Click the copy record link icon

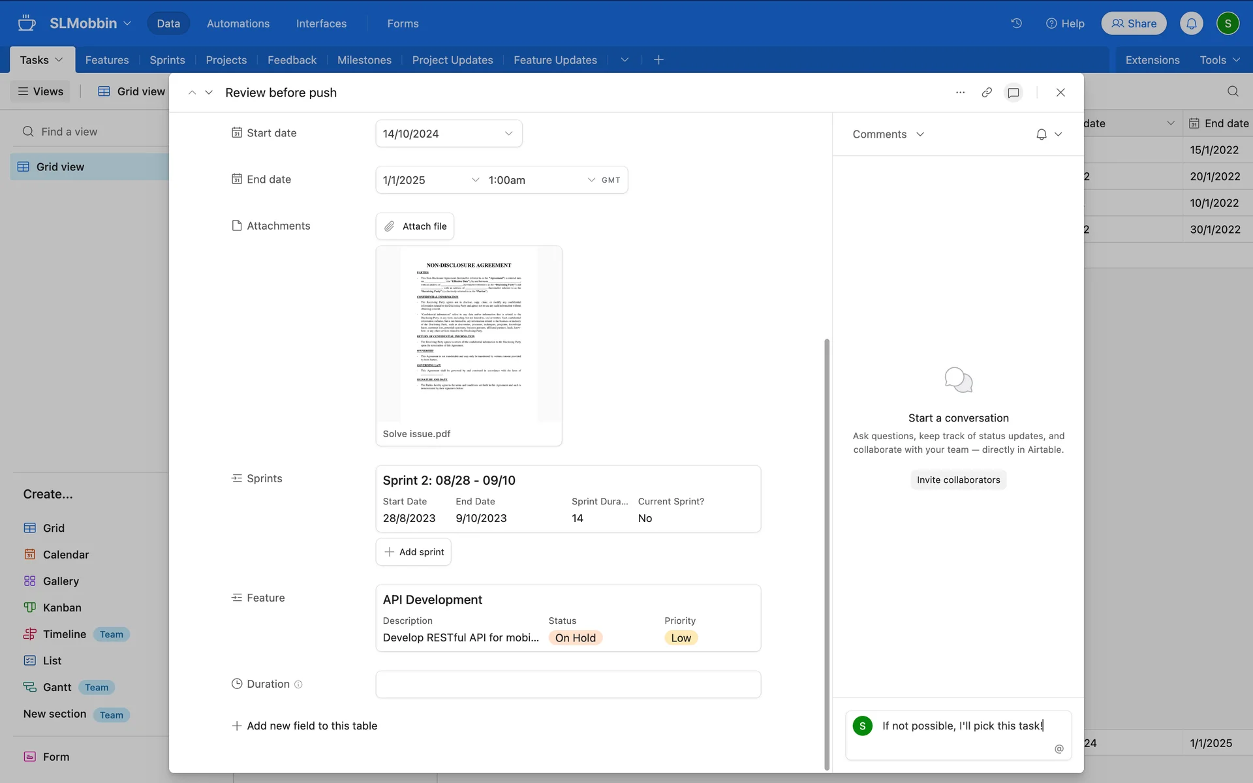[x=987, y=93]
